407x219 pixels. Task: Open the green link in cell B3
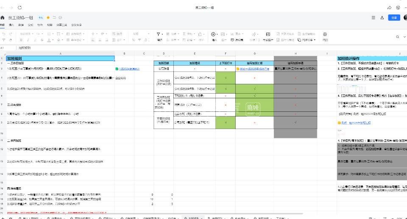point(128,68)
